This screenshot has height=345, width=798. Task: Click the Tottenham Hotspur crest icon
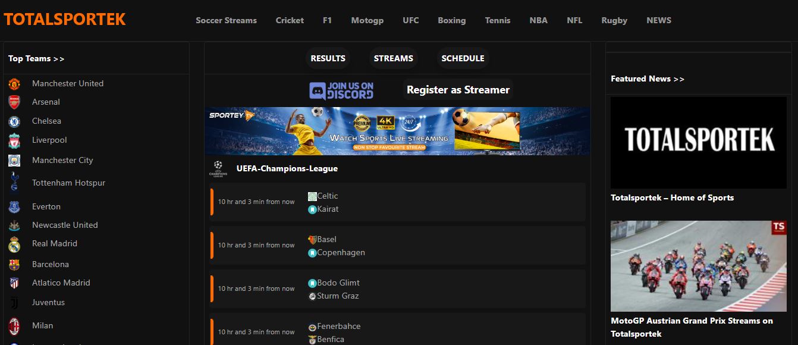click(14, 183)
